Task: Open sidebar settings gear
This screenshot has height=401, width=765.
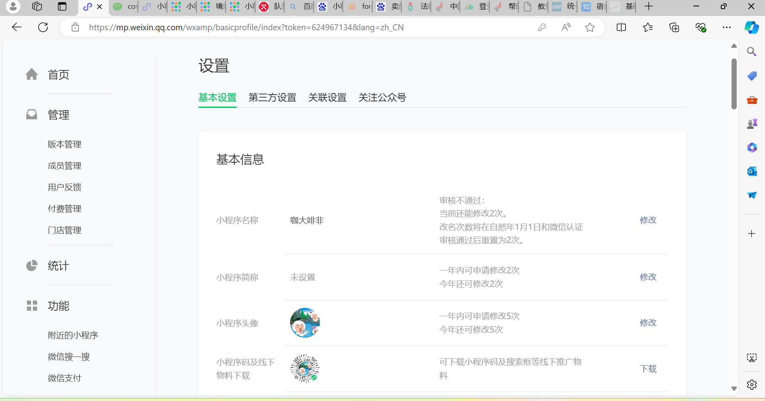Action: [x=752, y=385]
